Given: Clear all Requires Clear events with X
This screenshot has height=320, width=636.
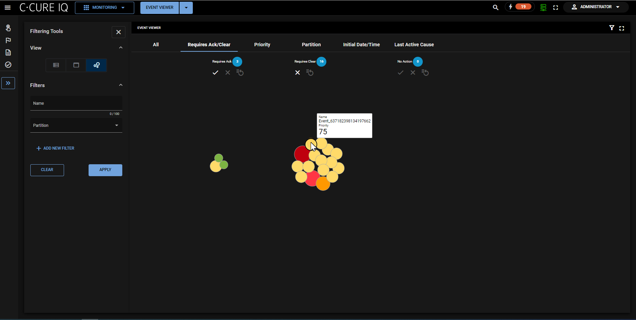Looking at the screenshot, I should tap(297, 72).
